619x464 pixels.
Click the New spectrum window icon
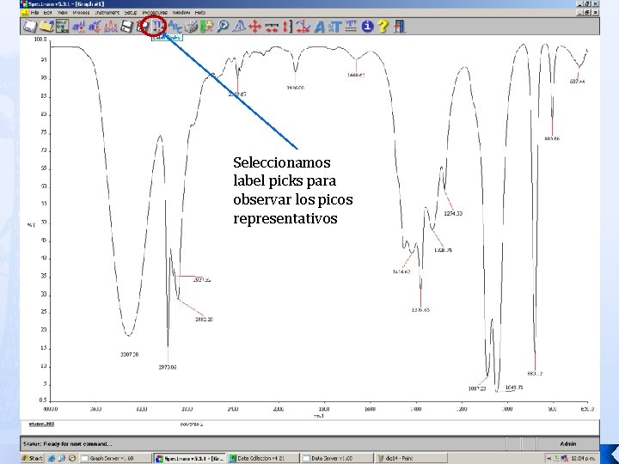point(29,27)
